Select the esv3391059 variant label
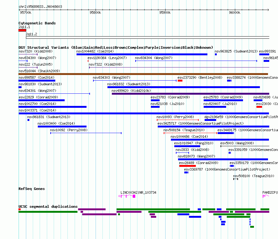The image size is (278, 239). pos(253,150)
